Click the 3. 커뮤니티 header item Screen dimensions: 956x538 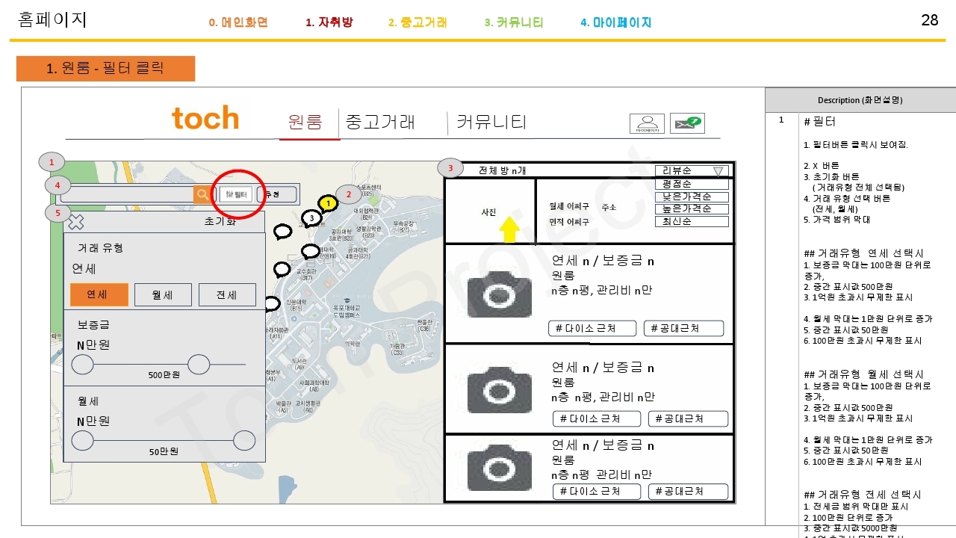[514, 22]
